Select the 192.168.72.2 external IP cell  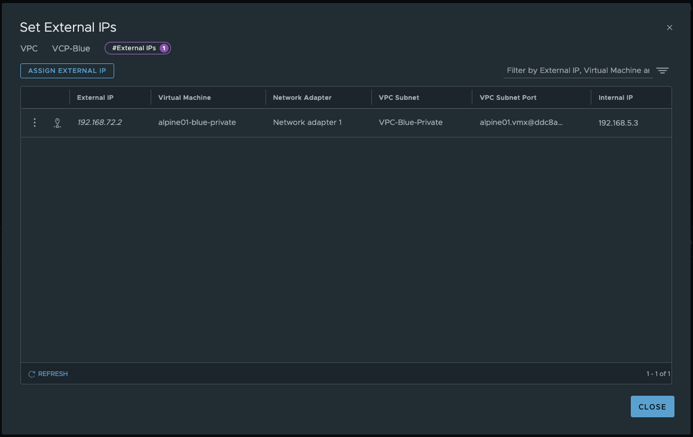[99, 123]
